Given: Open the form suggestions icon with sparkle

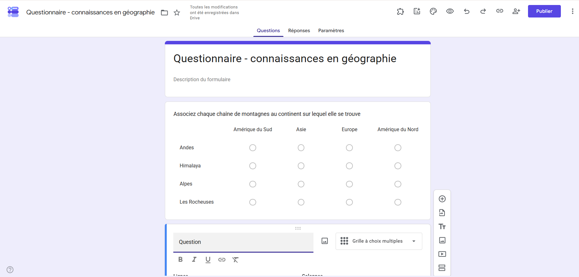Looking at the screenshot, I should pyautogui.click(x=417, y=11).
